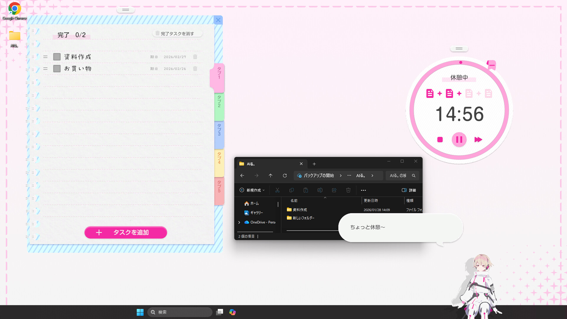Click the タスクを追加 button
The height and width of the screenshot is (319, 567).
[126, 232]
